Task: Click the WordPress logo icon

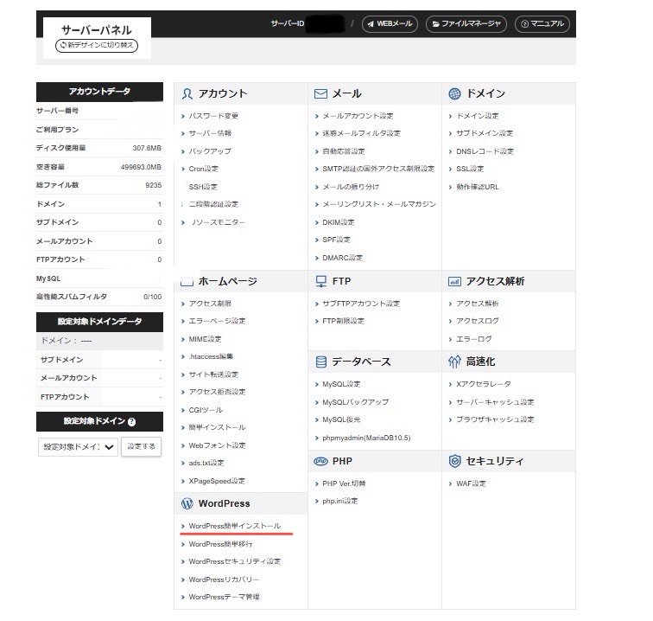Action: point(186,503)
